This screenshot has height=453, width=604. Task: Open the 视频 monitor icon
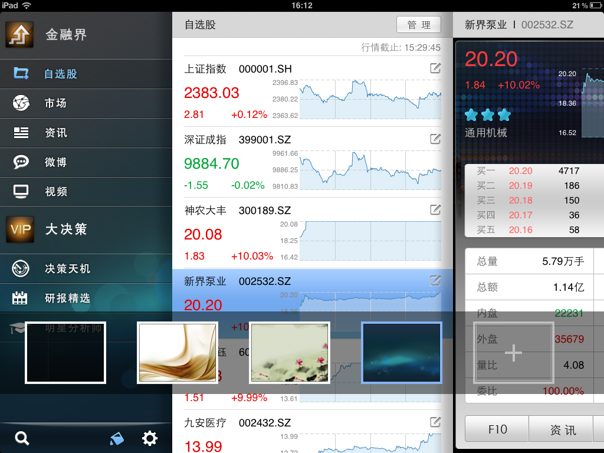21,192
